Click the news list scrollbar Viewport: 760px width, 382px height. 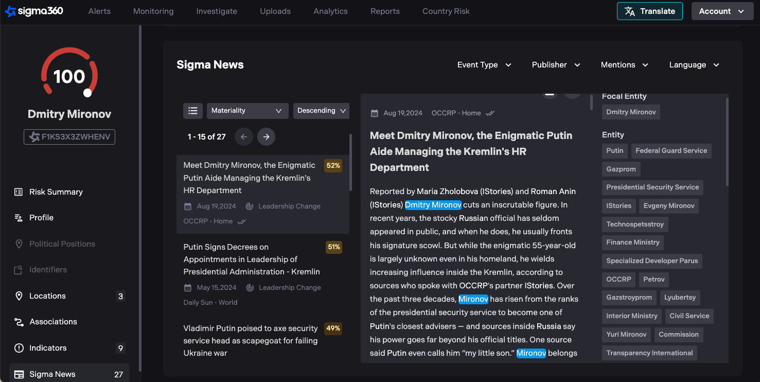(x=351, y=162)
